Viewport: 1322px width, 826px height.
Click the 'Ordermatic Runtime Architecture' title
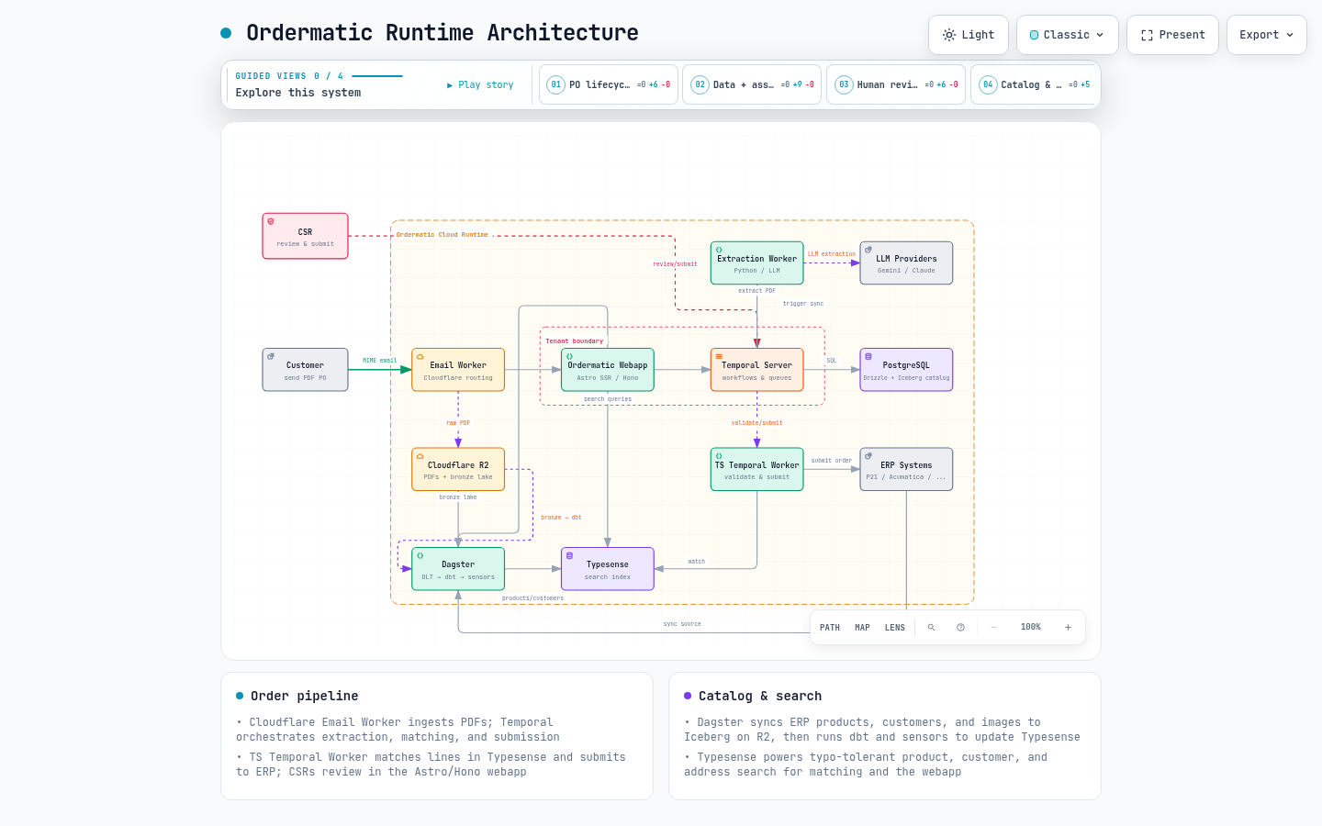(443, 33)
